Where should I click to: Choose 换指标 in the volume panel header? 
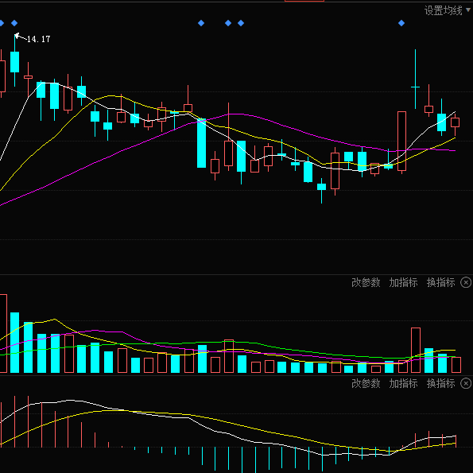point(440,283)
